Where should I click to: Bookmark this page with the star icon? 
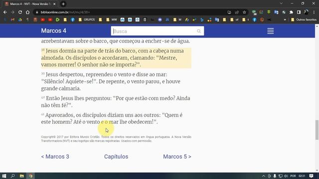tap(244, 12)
